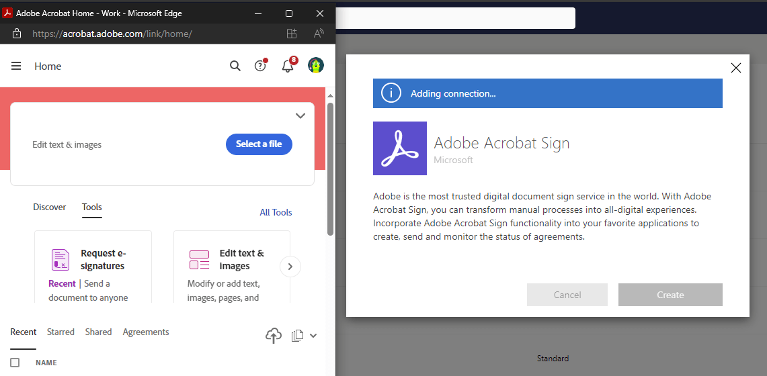
Task: Toggle Read Aloud icon in address bar
Action: [319, 34]
